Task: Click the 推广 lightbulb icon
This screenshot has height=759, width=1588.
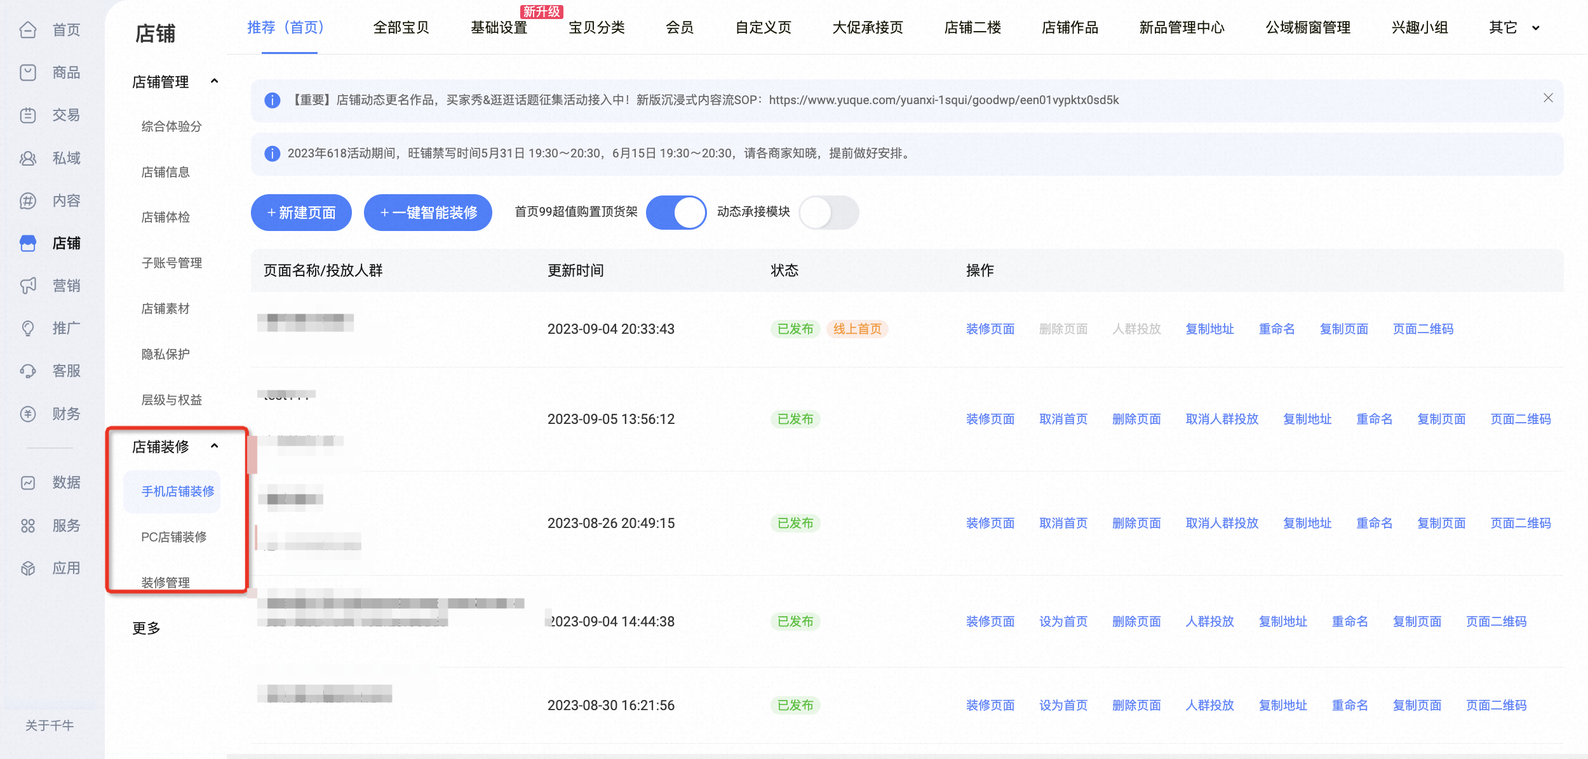Action: [28, 328]
